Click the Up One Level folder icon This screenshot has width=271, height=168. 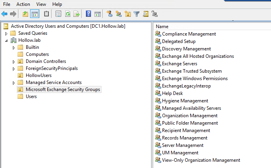[25, 14]
